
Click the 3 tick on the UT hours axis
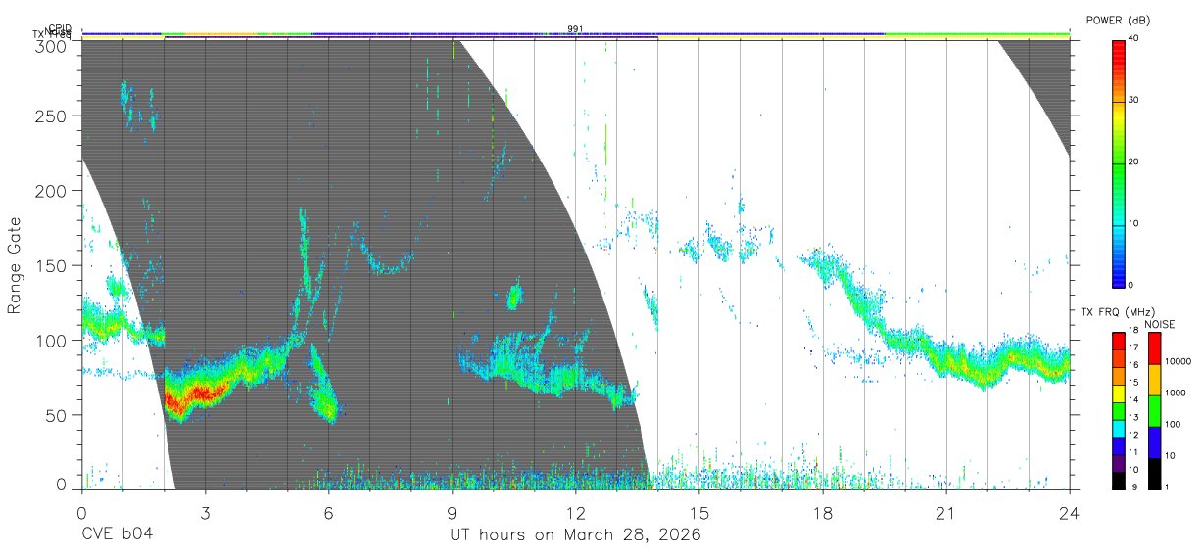205,513
